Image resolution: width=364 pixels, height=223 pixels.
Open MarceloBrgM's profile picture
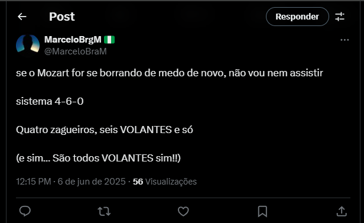coord(28,45)
